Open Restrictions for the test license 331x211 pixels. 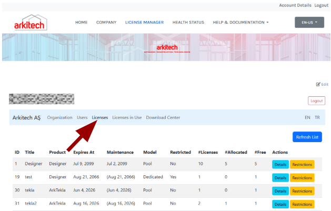click(302, 178)
